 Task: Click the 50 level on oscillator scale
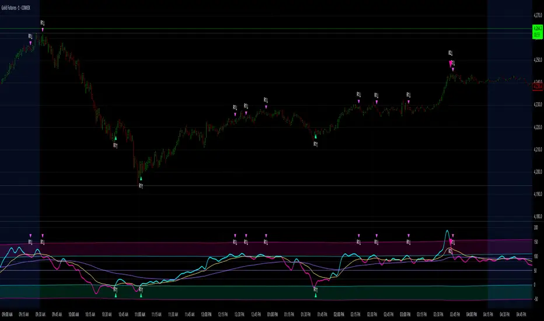535,271
